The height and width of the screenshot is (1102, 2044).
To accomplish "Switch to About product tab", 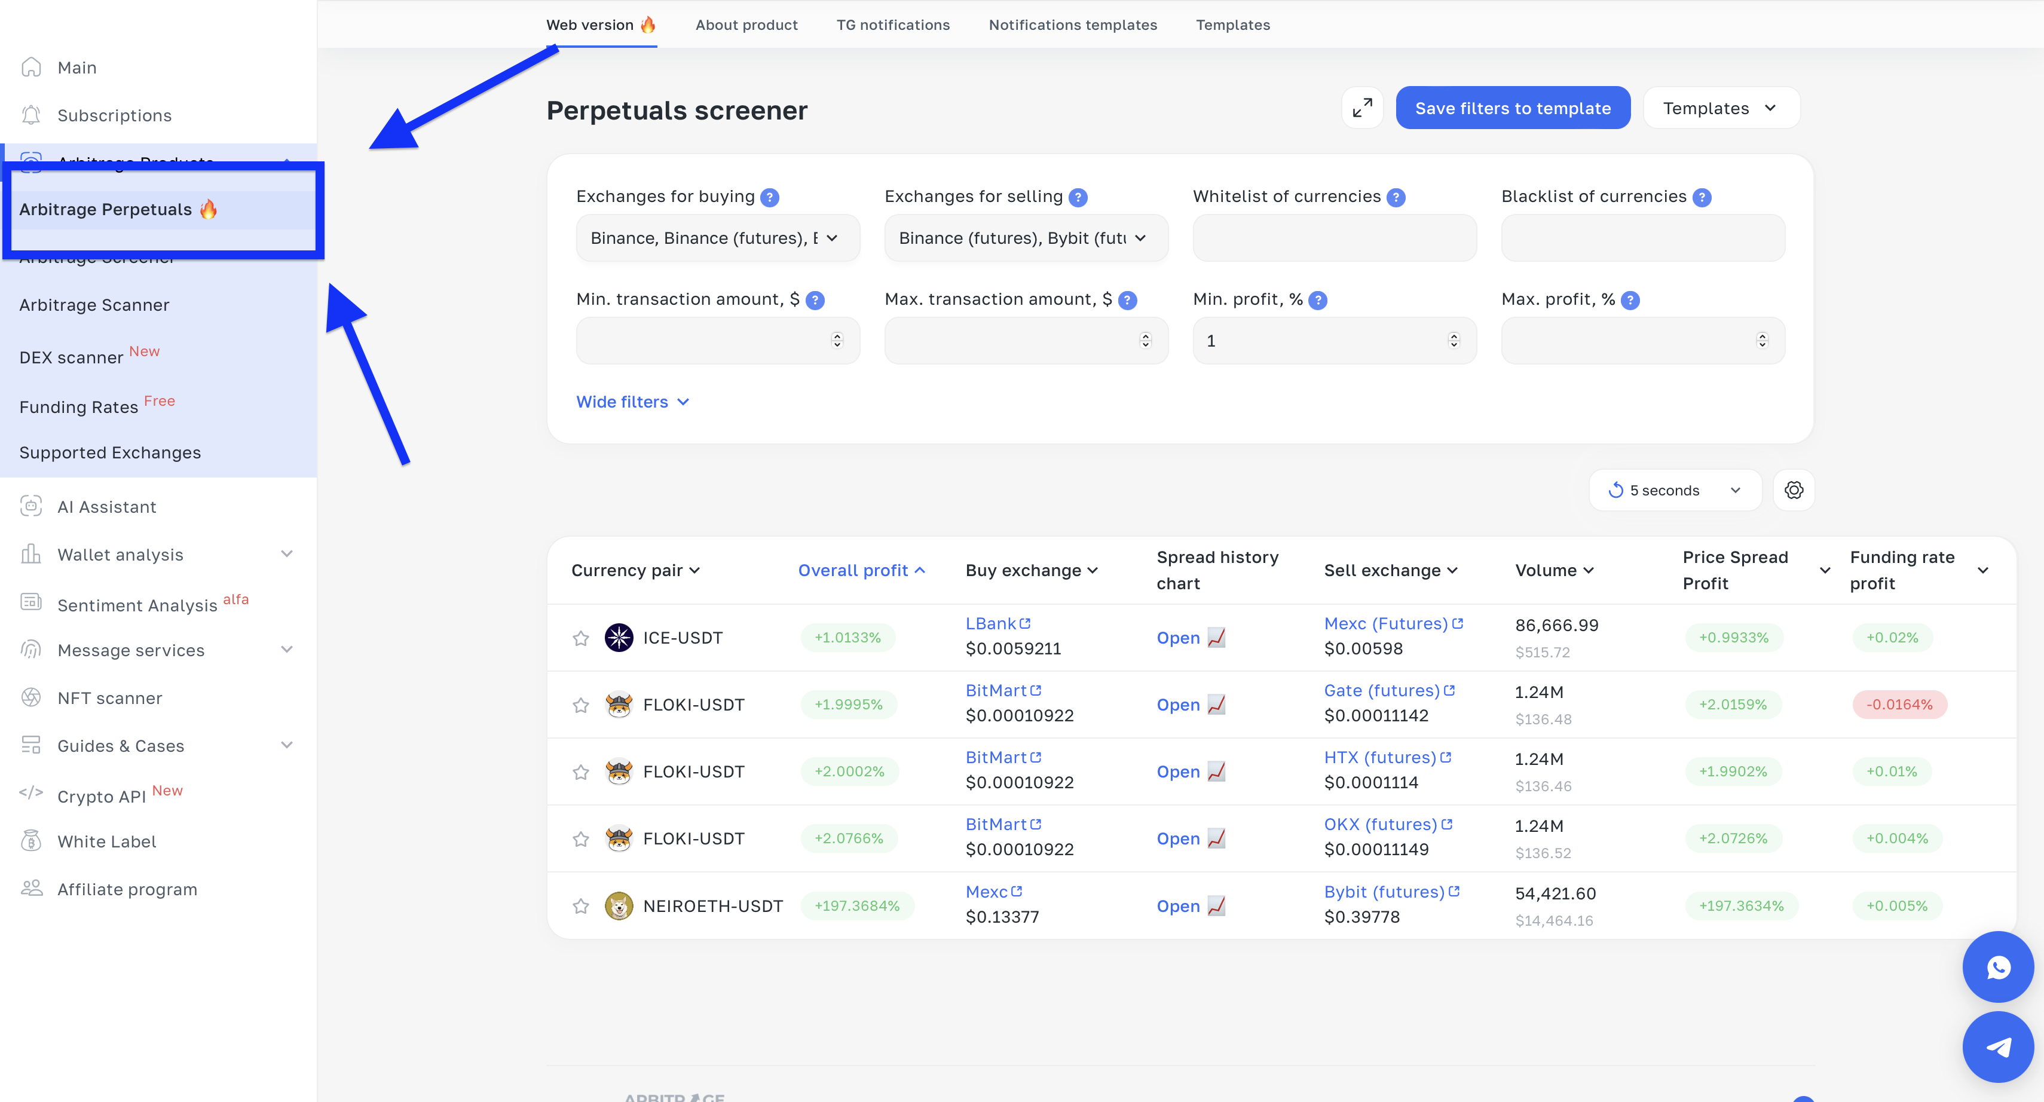I will (746, 25).
